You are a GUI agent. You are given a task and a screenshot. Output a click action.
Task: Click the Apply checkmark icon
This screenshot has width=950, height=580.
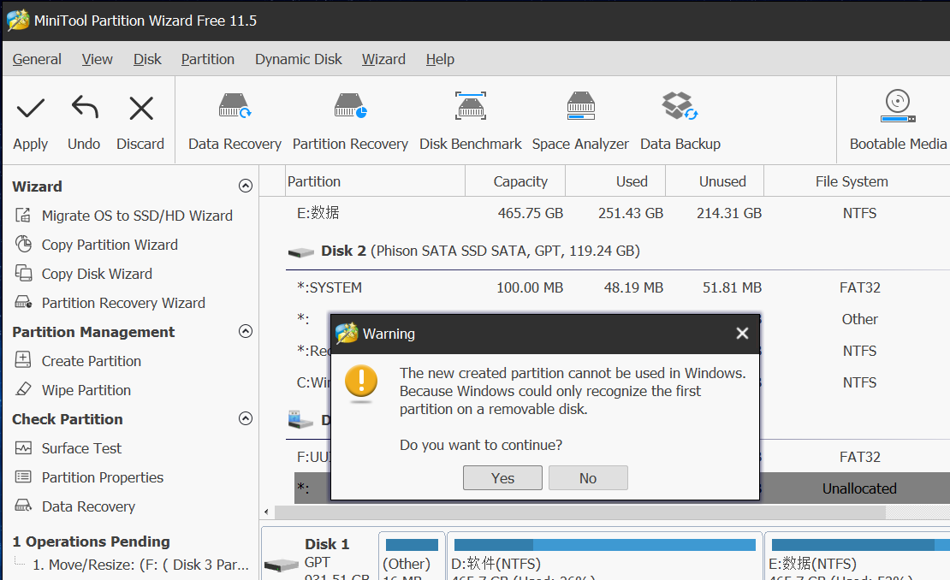[31, 109]
